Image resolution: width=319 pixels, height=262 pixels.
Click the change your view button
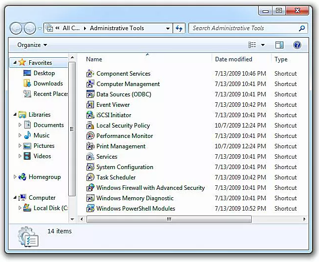[252, 45]
